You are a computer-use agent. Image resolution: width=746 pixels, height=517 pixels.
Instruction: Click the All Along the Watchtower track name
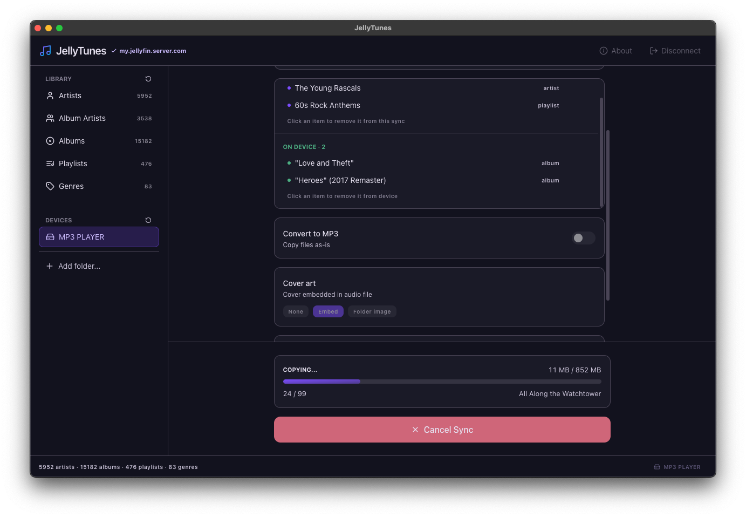pos(560,394)
